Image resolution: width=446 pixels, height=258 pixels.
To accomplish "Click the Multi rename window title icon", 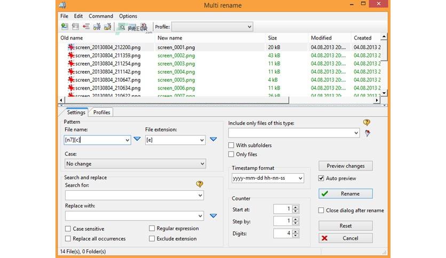I will point(62,5).
